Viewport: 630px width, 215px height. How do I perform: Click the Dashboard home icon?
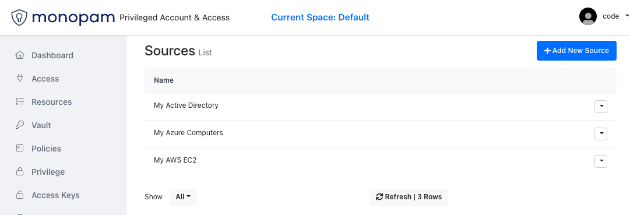[19, 55]
